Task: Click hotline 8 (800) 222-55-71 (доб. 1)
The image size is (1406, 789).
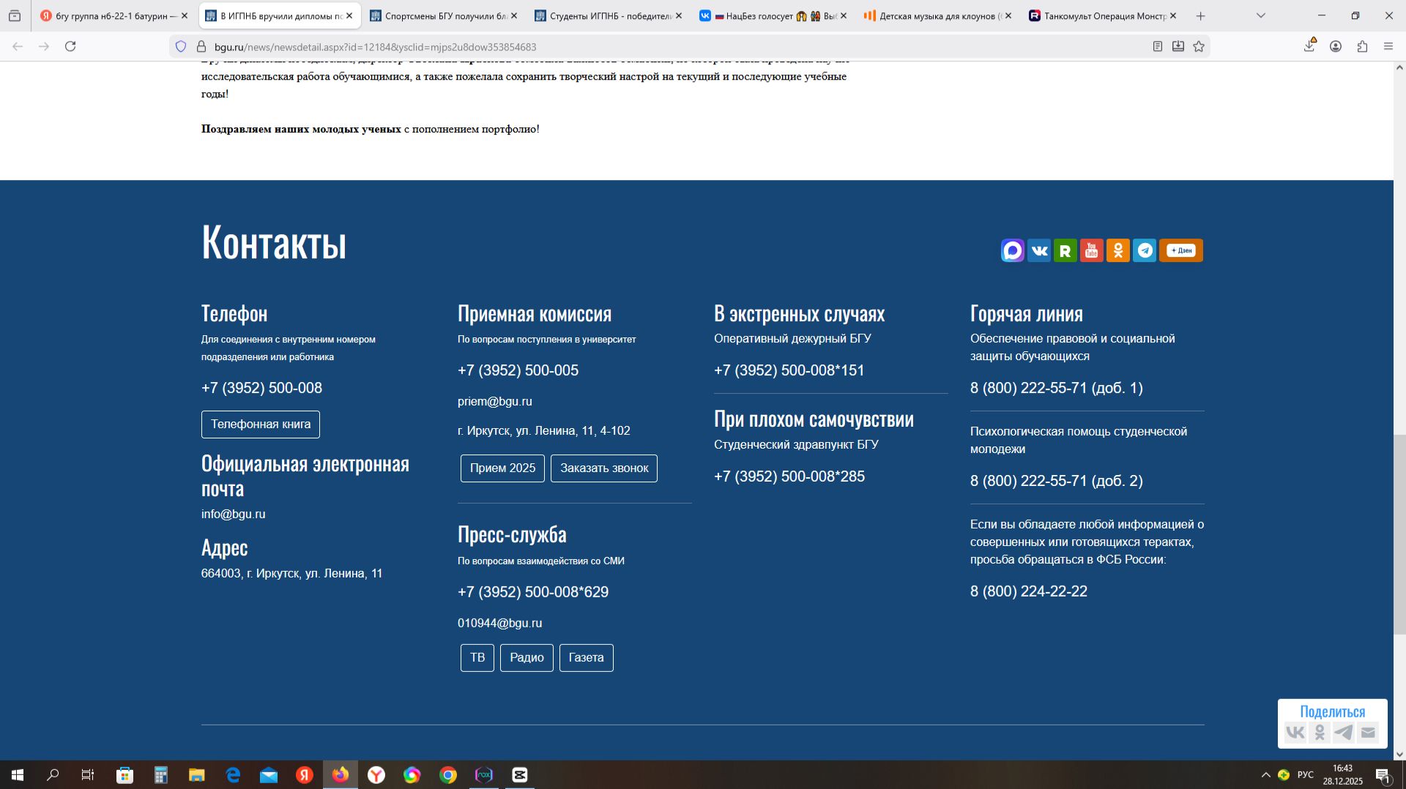Action: 1057,388
